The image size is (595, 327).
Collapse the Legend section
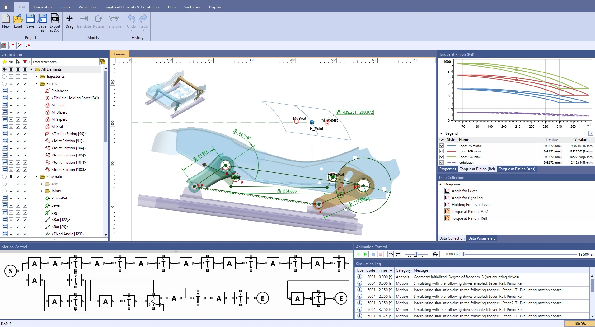(x=441, y=133)
